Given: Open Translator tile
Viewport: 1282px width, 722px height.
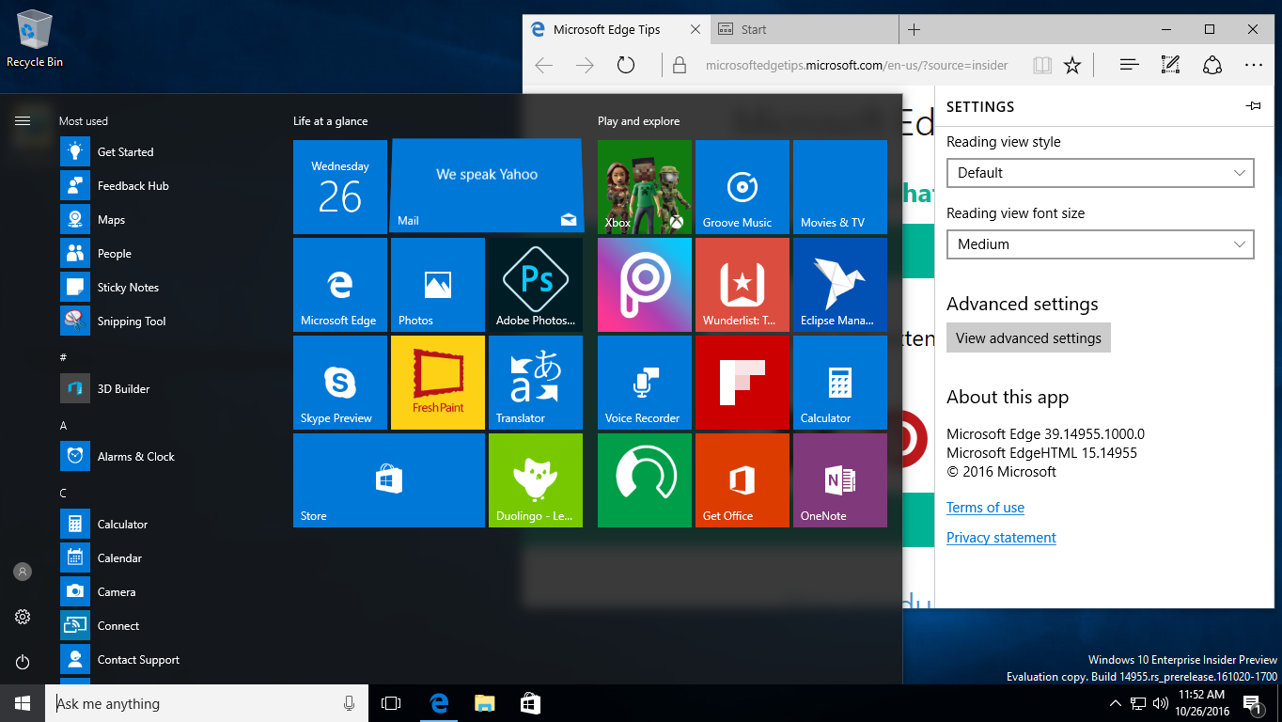Looking at the screenshot, I should pyautogui.click(x=536, y=383).
